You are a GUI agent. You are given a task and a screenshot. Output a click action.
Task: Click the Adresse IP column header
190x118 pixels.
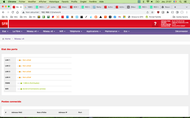point(63,113)
